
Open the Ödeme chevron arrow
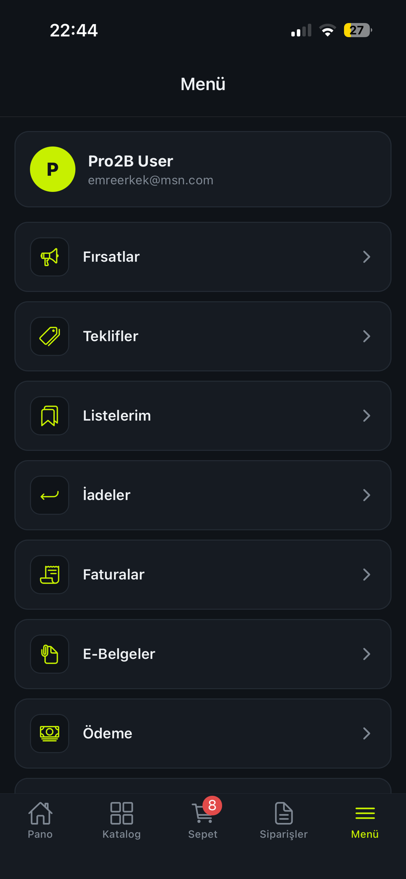point(366,733)
